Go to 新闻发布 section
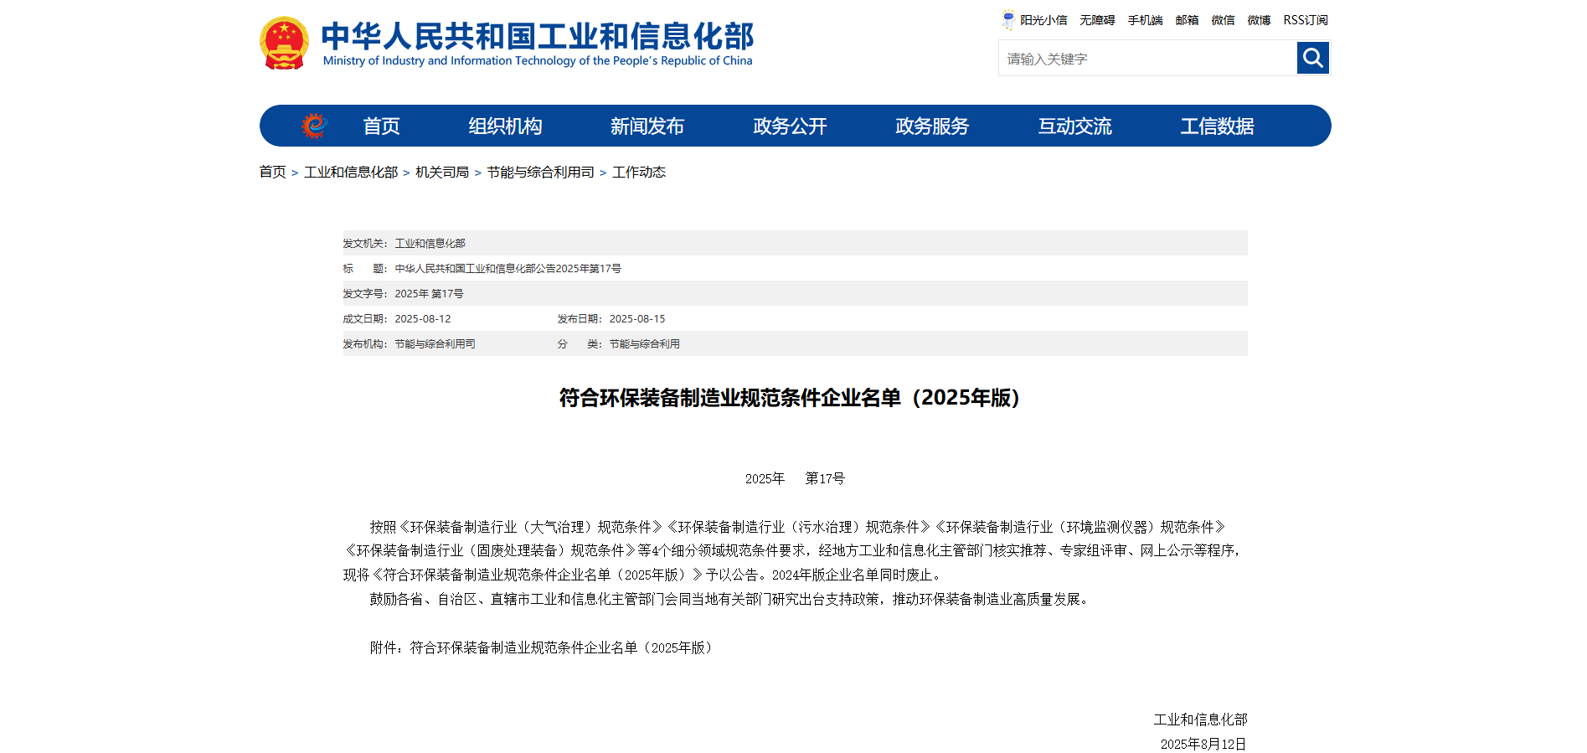Image resolution: width=1587 pixels, height=753 pixels. point(647,126)
